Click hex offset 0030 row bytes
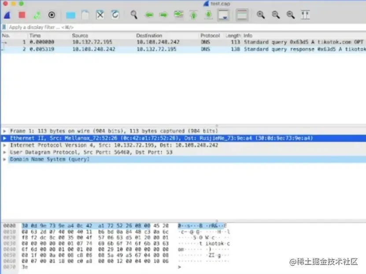366x274 pixels. coord(95,244)
